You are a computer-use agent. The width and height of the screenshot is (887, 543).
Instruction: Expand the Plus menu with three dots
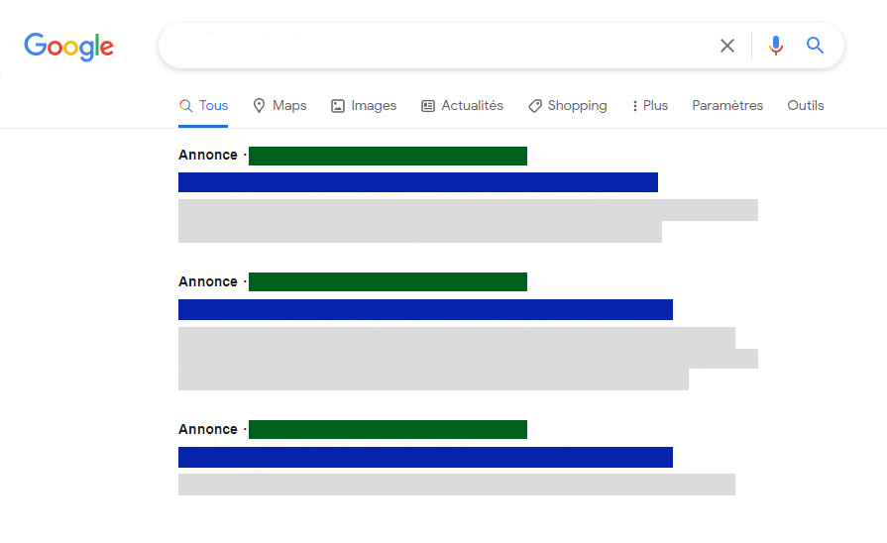(649, 106)
